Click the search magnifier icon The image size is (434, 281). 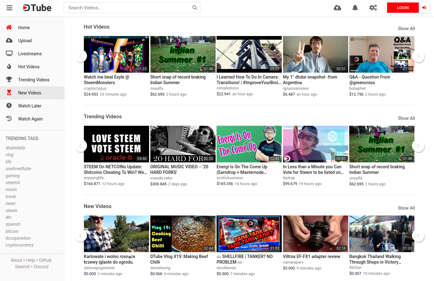(194, 8)
